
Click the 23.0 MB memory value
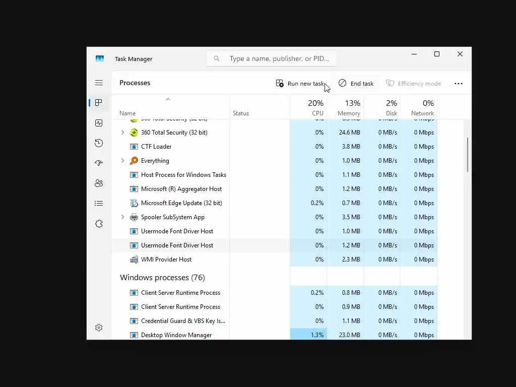coord(350,335)
